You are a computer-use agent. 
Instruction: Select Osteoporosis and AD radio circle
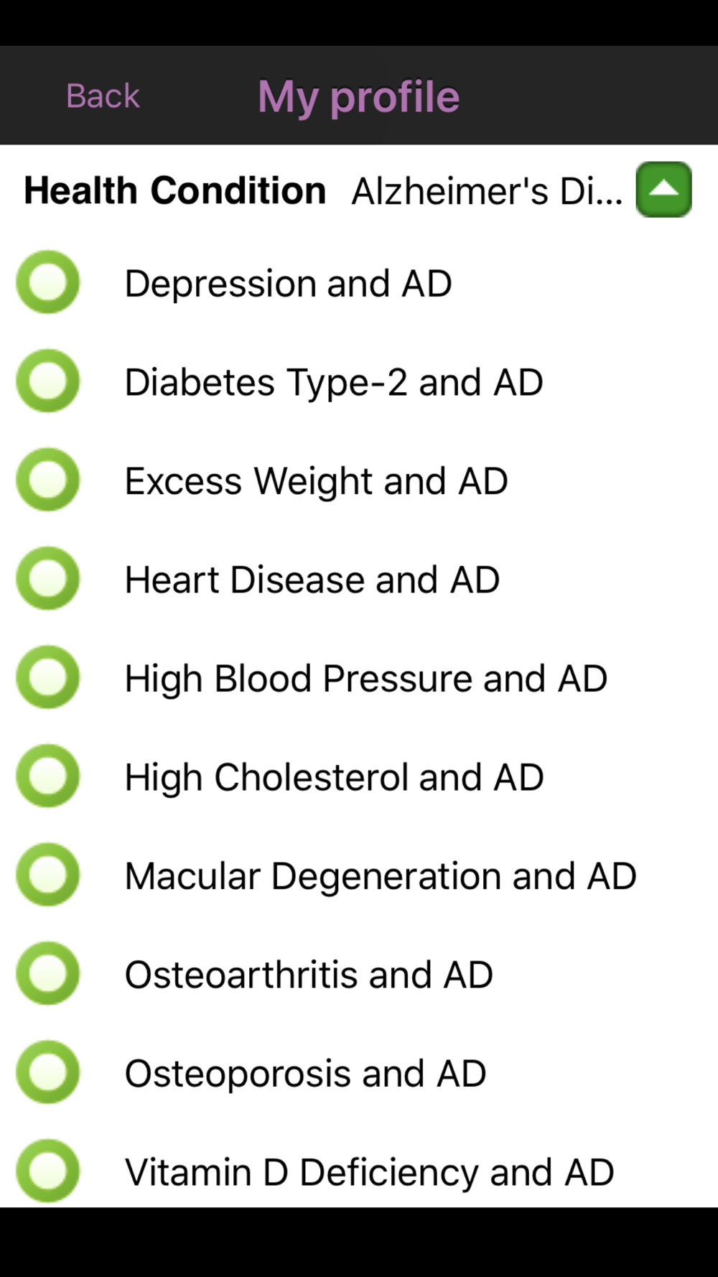pyautogui.click(x=48, y=1072)
